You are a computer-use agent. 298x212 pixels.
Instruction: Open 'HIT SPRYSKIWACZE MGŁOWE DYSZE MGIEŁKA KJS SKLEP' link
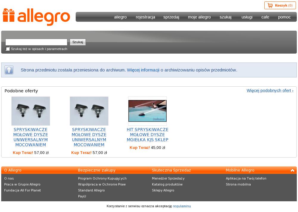pyautogui.click(x=148, y=135)
